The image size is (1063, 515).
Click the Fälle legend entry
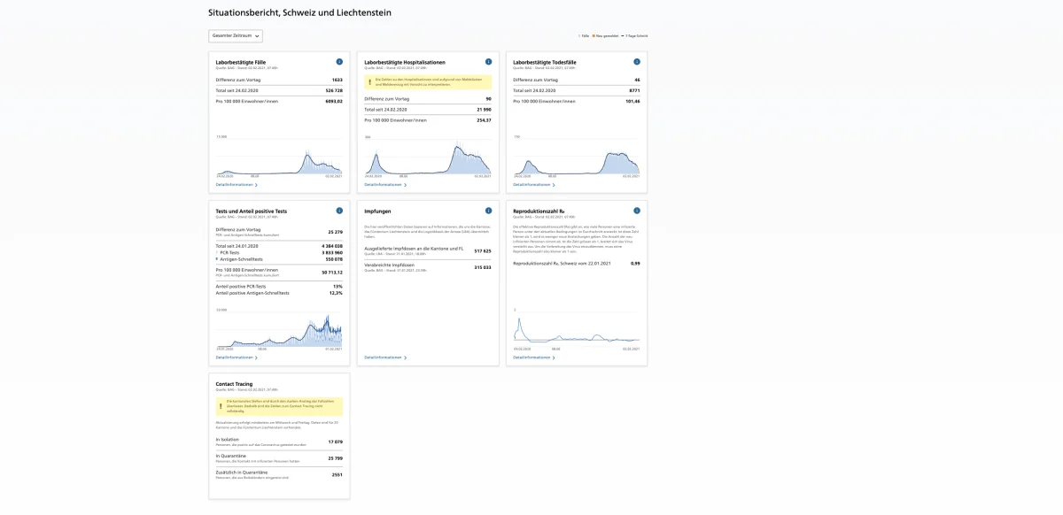click(x=584, y=36)
